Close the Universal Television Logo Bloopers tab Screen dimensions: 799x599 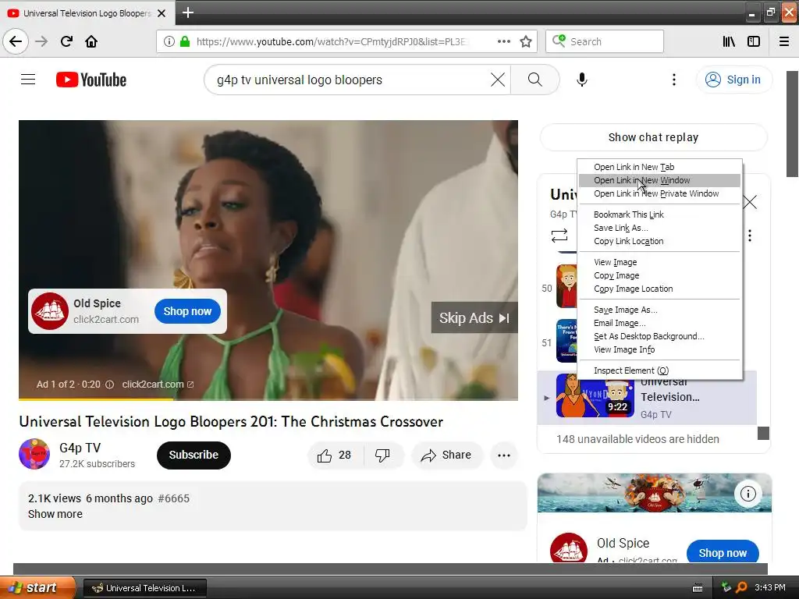162,13
